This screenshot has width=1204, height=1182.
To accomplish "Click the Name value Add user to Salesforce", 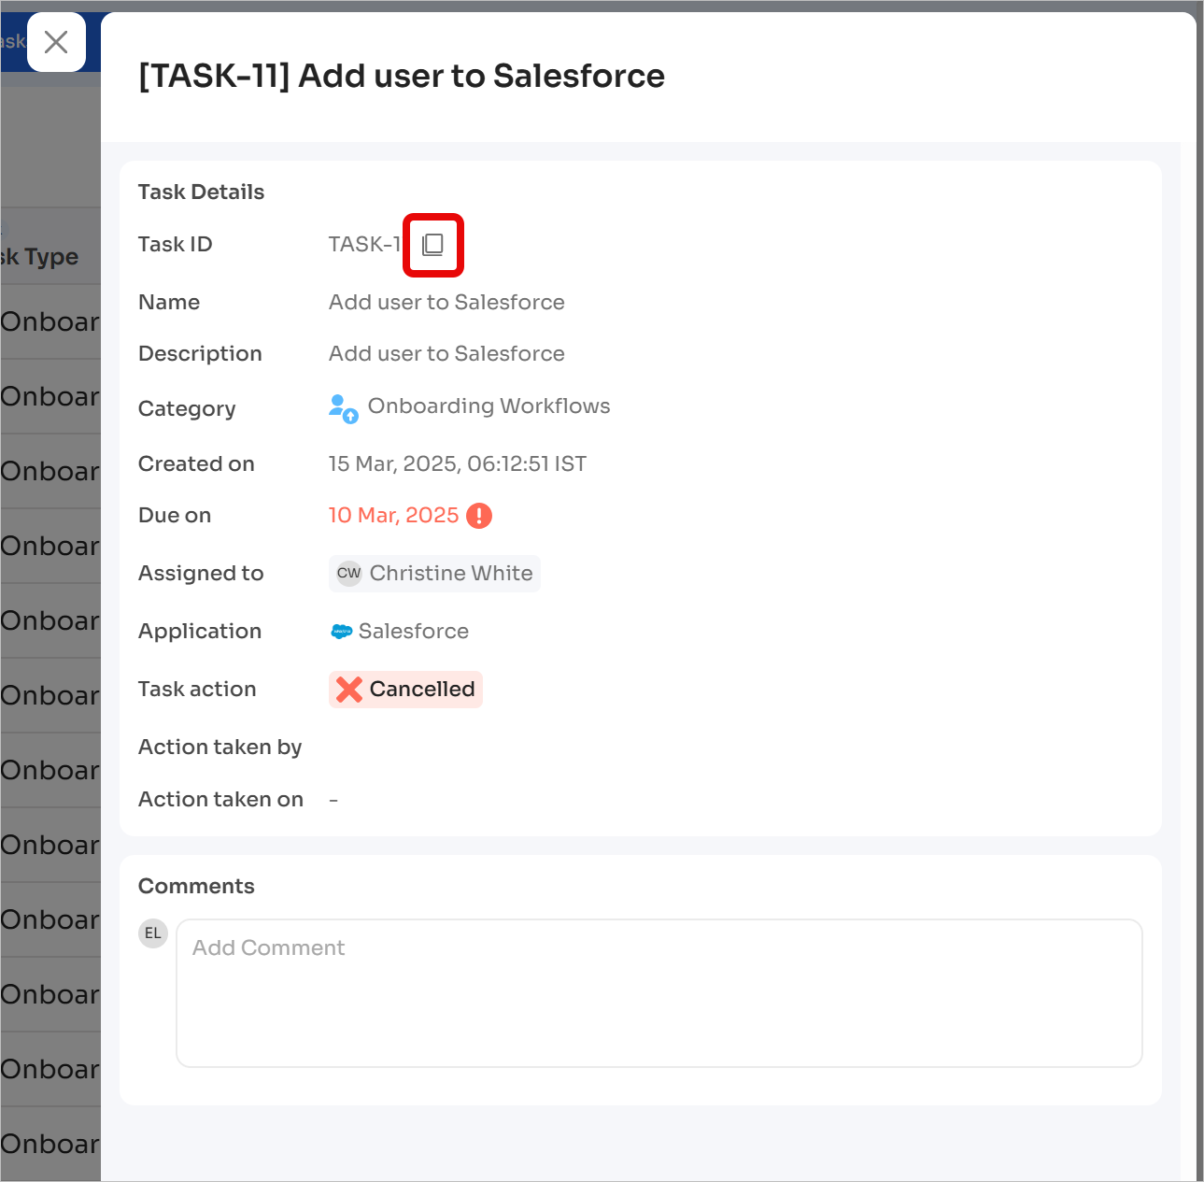I will (x=446, y=303).
